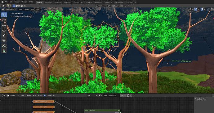Image resolution: width=214 pixels, height=113 pixels.
Task: Open the object visibility and selectability dropdown
Action: (191, 9)
